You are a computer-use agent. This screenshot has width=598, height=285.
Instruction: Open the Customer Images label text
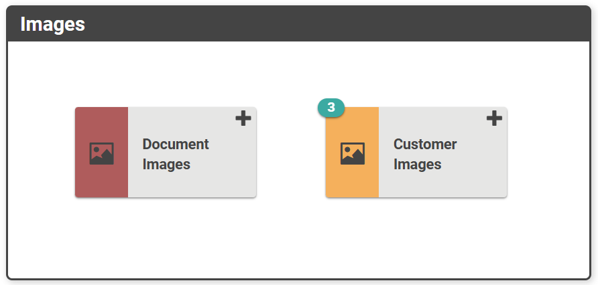pyautogui.click(x=425, y=154)
